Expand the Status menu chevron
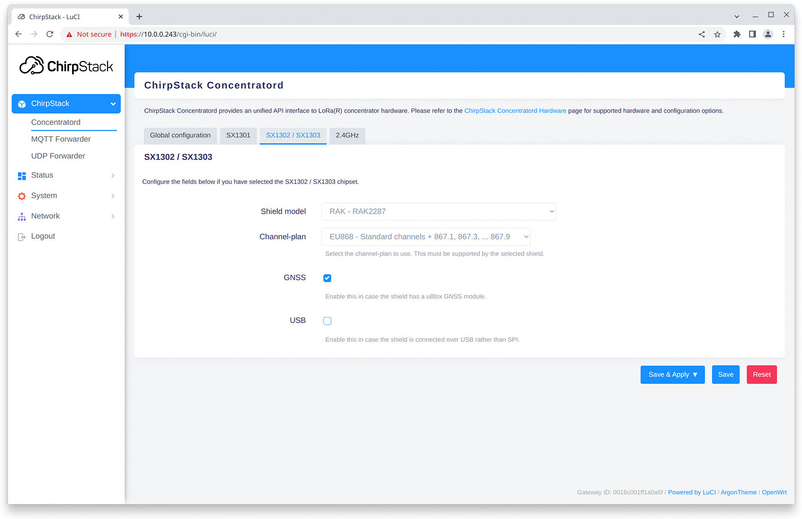 pos(113,175)
